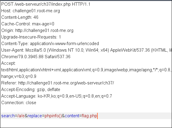Click the hange;v=b3;q=0.9 line
This screenshot has width=172, height=128.
tap(19, 76)
